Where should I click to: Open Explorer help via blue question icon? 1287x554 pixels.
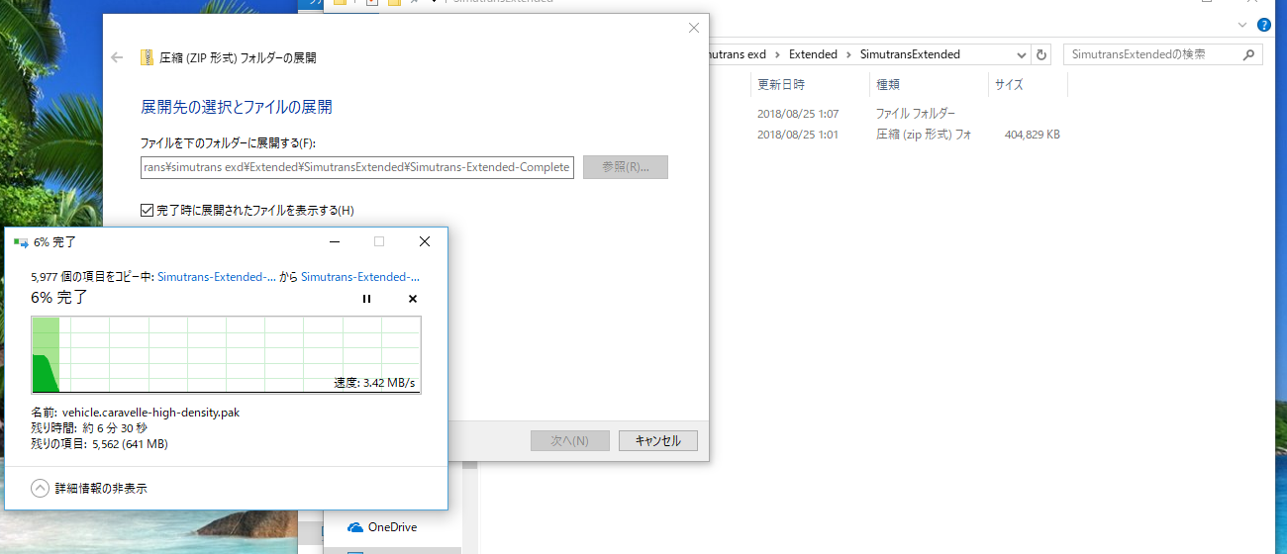1264,25
